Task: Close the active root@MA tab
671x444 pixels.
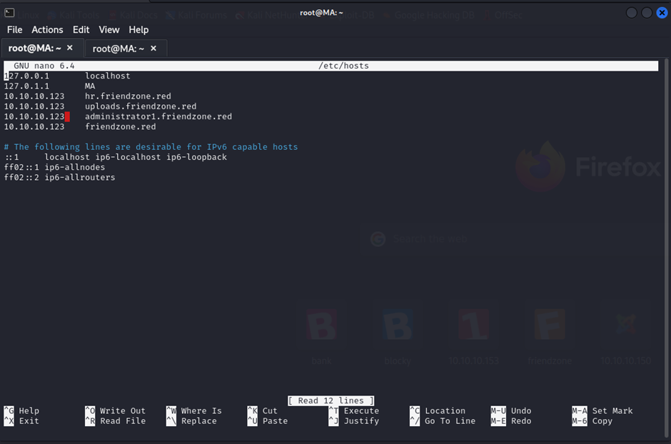Action: coord(70,48)
